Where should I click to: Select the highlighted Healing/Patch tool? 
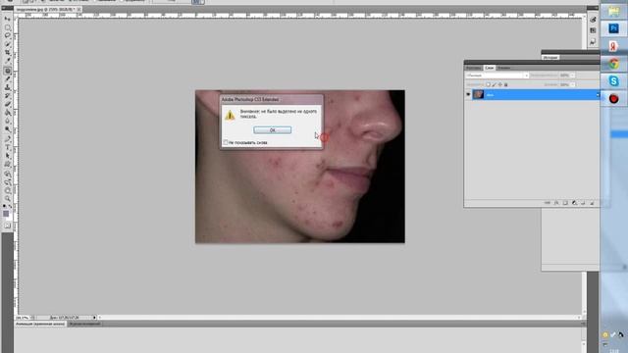click(x=8, y=71)
